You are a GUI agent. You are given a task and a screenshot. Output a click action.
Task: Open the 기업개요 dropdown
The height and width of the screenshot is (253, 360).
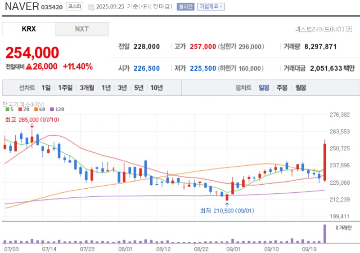pos(211,7)
